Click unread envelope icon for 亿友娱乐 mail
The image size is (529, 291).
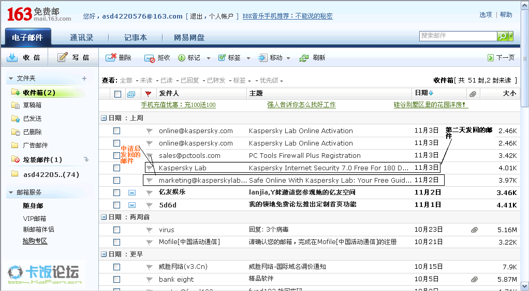(132, 192)
